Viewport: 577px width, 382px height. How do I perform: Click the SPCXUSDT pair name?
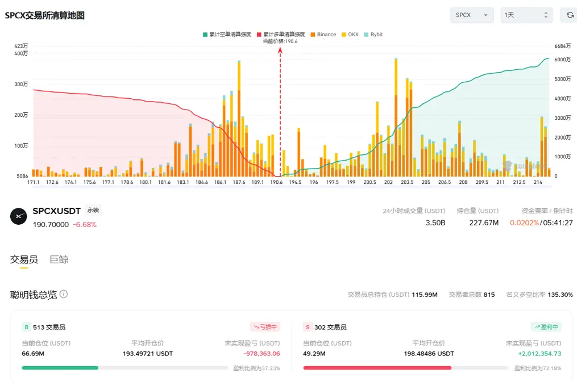click(56, 211)
